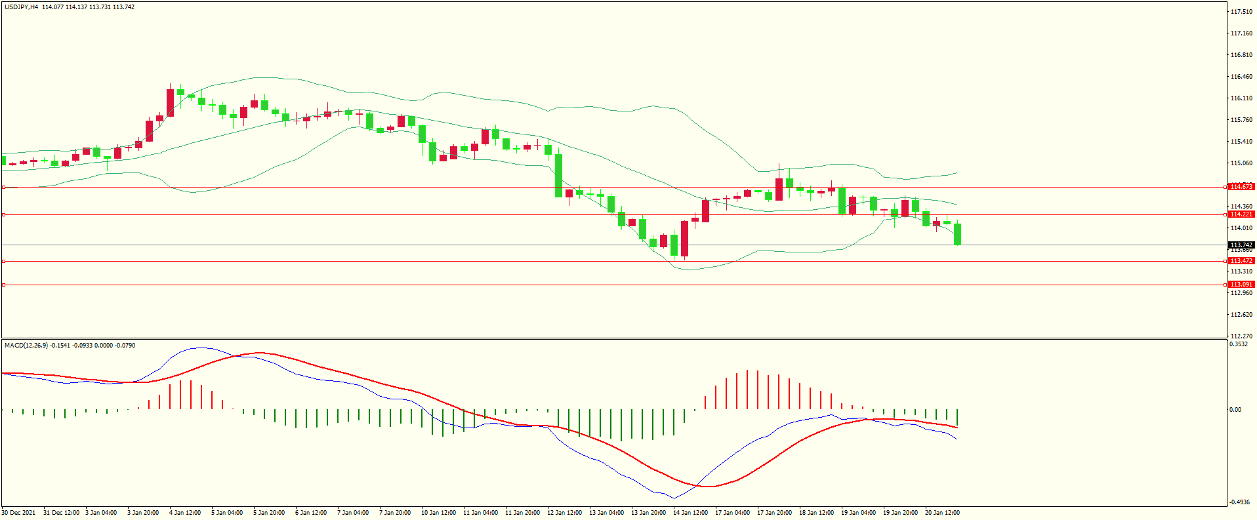Click the red 113.091 support level tag
Viewport: 1257px width, 520px height.
coord(1241,285)
